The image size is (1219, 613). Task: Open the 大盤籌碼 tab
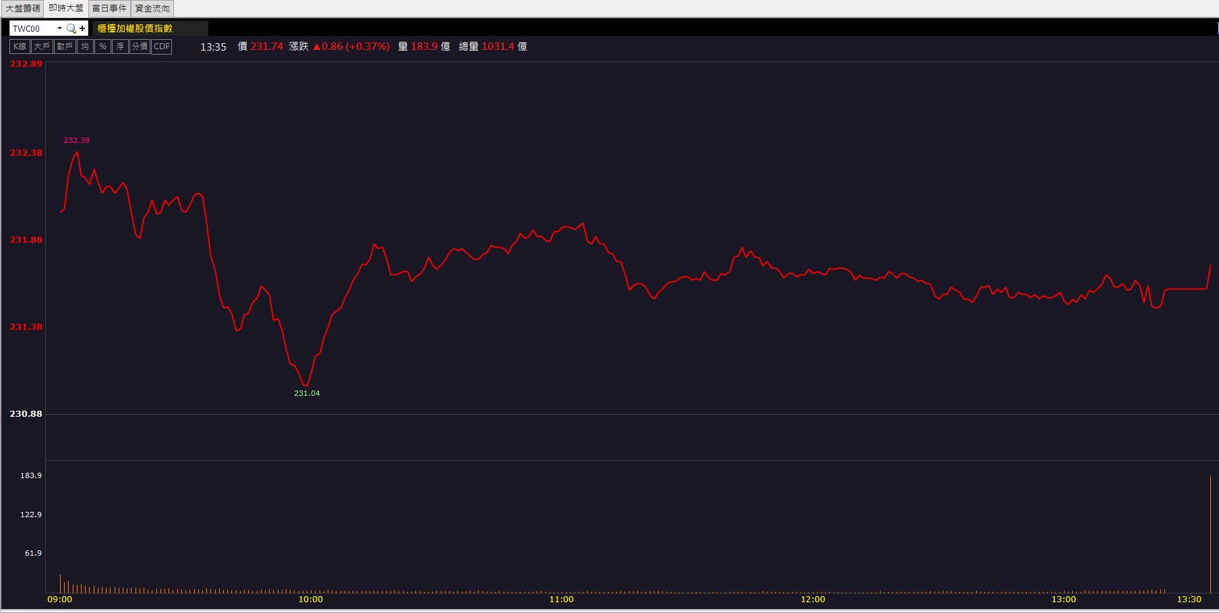click(x=23, y=8)
